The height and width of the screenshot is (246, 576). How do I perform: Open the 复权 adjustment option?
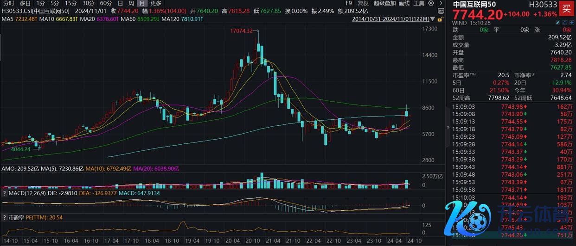[363, 3]
